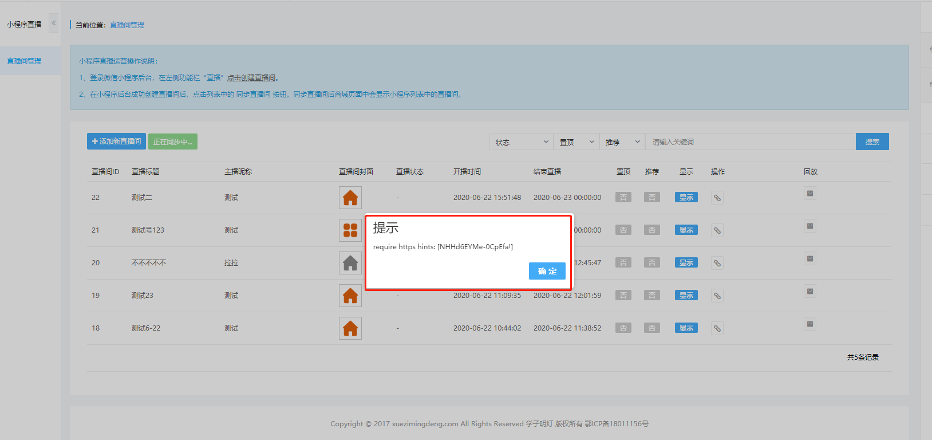This screenshot has height=440, width=932.
Task: Toggle 推荐 for row 18
Action: click(652, 328)
